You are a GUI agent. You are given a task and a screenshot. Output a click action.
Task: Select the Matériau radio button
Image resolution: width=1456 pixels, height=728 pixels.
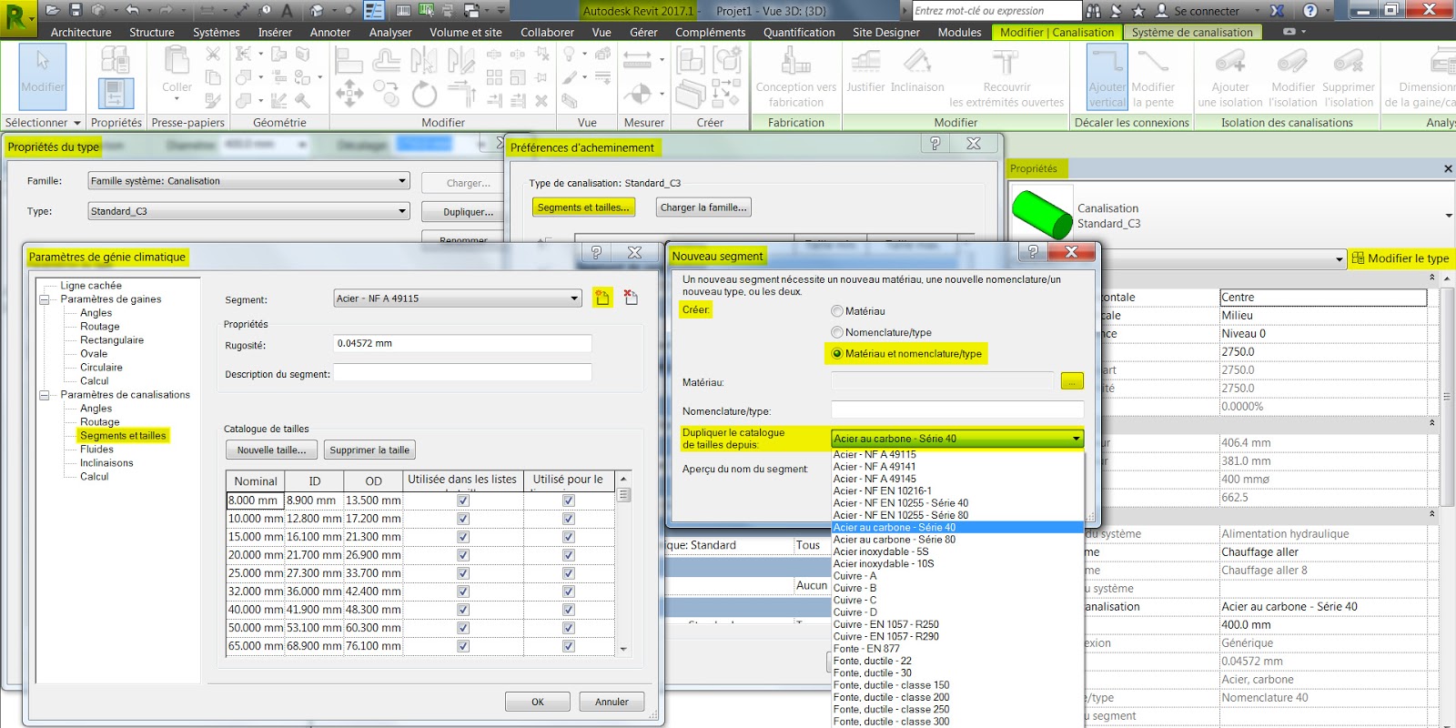[x=837, y=311]
